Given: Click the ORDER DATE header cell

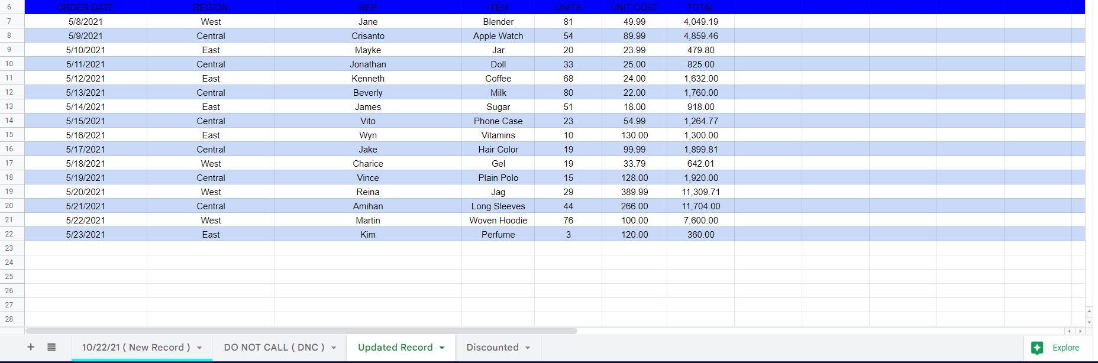Looking at the screenshot, I should point(86,7).
